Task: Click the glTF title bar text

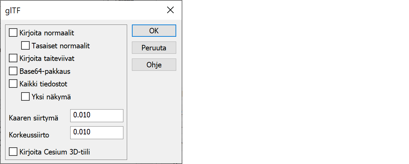Action: tap(12, 10)
